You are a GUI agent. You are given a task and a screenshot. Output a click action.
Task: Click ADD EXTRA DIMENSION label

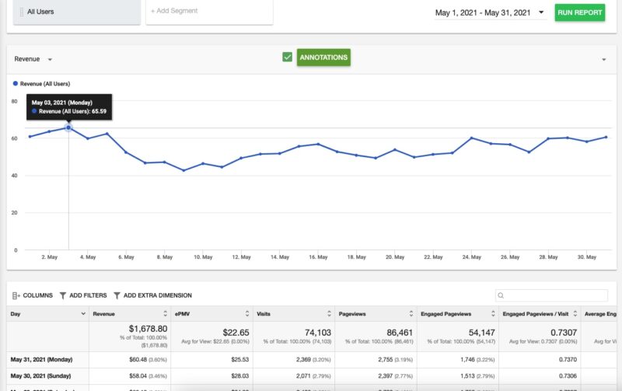click(158, 295)
